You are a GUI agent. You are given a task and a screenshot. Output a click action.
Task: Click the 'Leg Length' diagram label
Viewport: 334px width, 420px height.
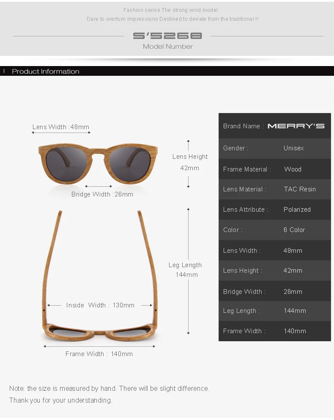[x=185, y=265]
